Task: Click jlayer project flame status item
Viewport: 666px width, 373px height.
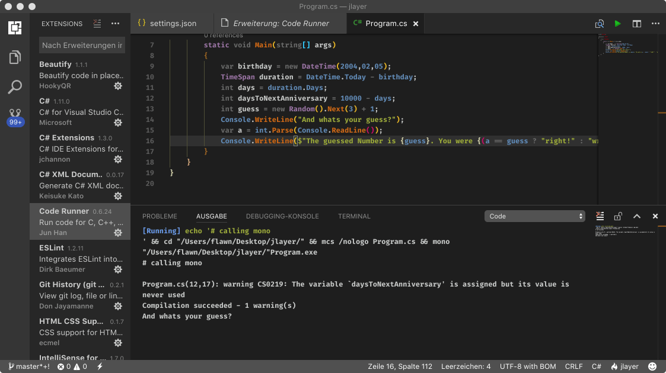Action: 625,366
